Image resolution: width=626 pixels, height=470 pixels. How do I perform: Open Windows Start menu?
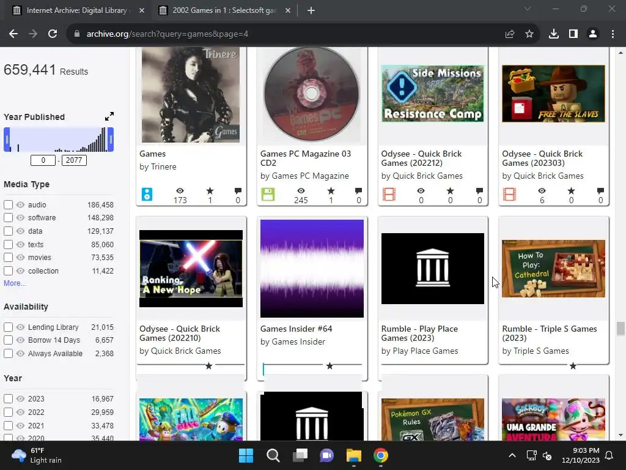(246, 455)
